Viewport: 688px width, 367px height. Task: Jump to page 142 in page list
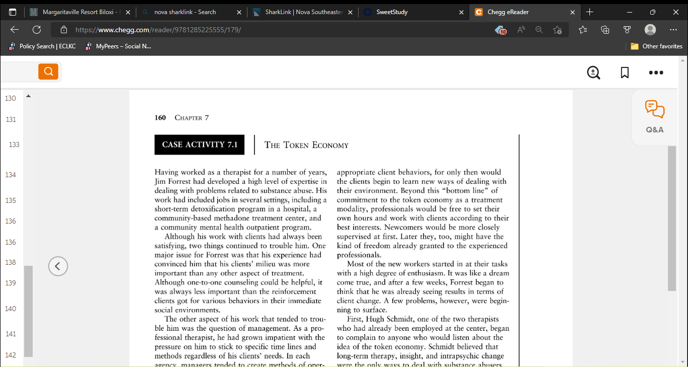[11, 355]
